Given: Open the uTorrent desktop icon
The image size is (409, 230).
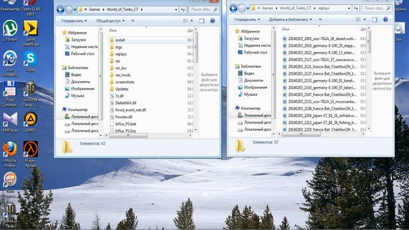Looking at the screenshot, I should point(10,29).
